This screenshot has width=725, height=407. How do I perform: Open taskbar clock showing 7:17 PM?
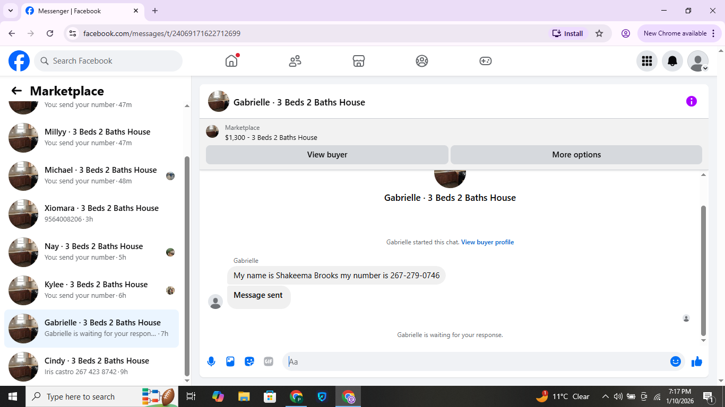pyautogui.click(x=680, y=396)
